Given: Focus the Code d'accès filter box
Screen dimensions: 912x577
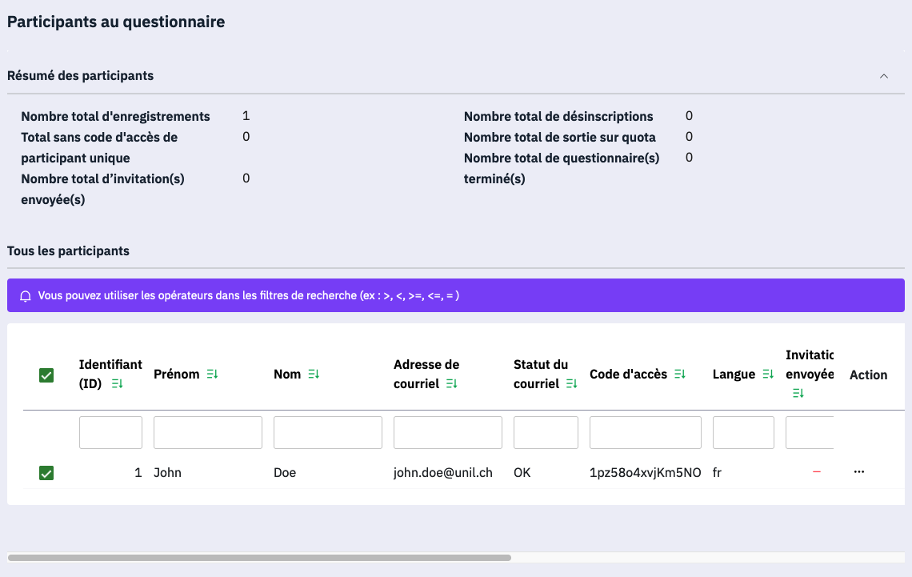Looking at the screenshot, I should [x=646, y=432].
